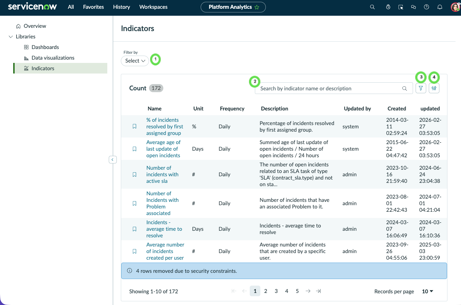461x305 pixels.
Task: Click the info icon in security constraints banner
Action: pyautogui.click(x=129, y=271)
